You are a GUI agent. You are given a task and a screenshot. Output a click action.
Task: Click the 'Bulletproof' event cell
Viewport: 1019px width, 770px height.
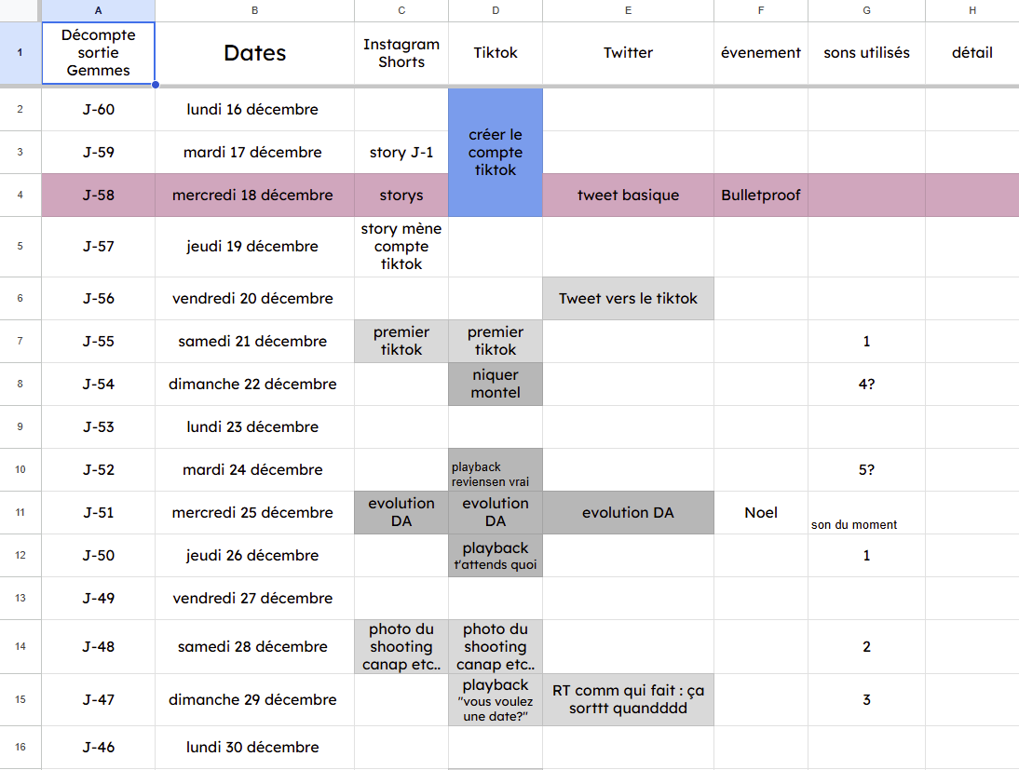point(760,196)
